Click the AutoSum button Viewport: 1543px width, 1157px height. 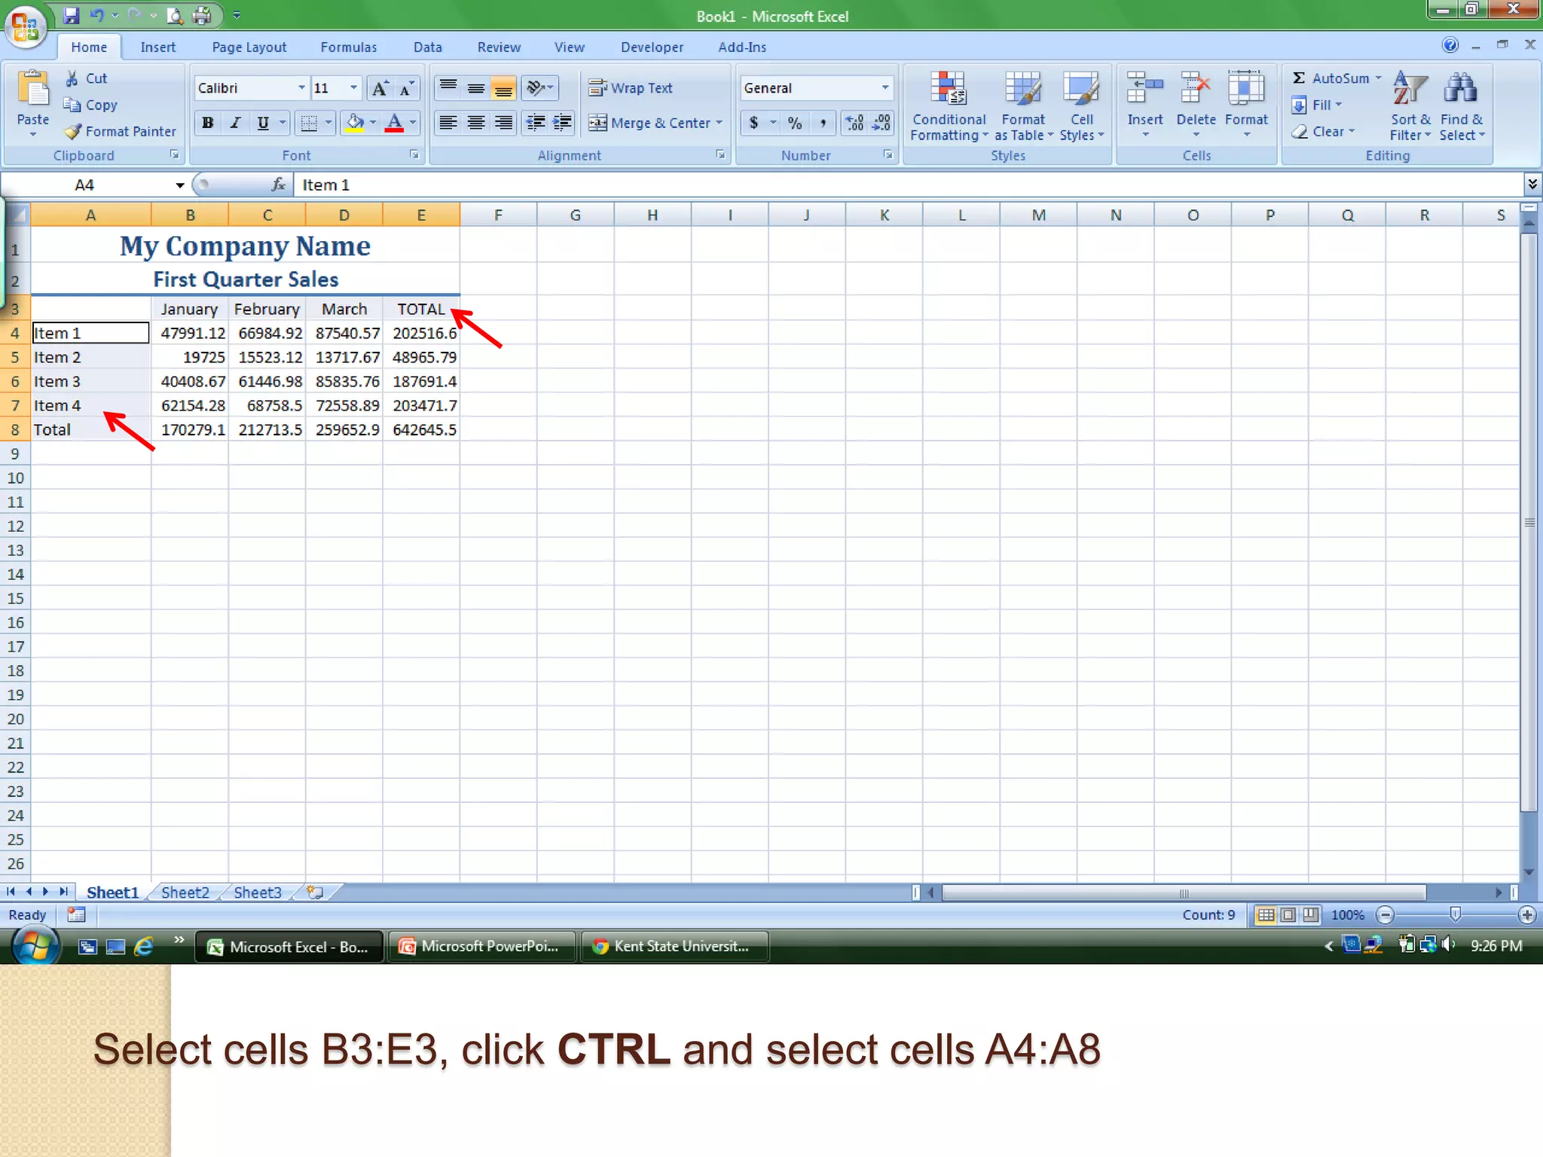pyautogui.click(x=1331, y=78)
